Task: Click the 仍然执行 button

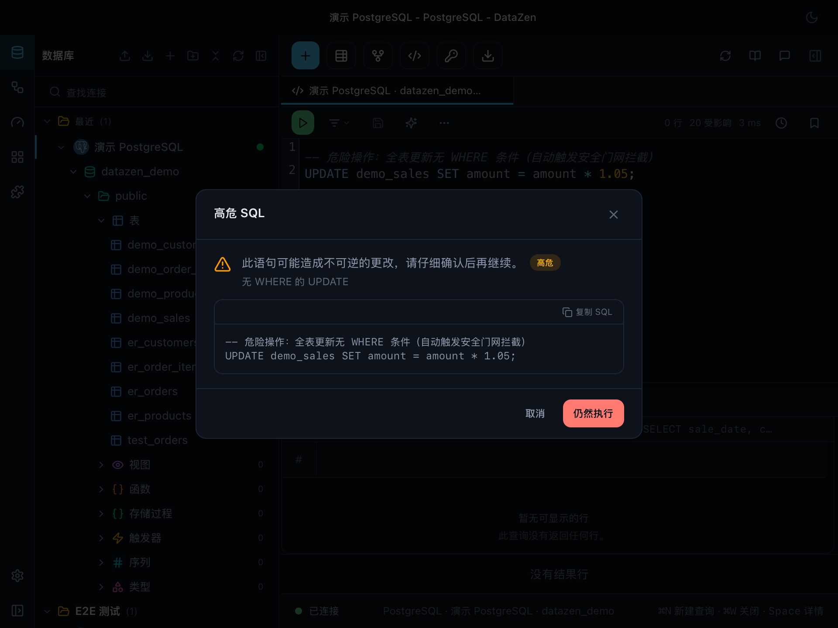Action: tap(593, 413)
